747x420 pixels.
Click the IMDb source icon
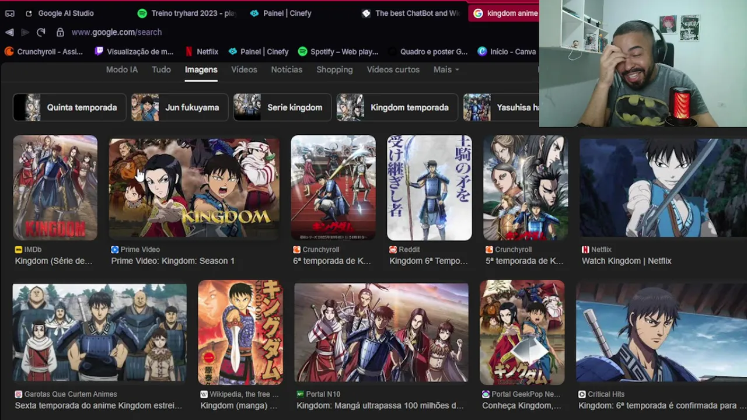pyautogui.click(x=19, y=249)
